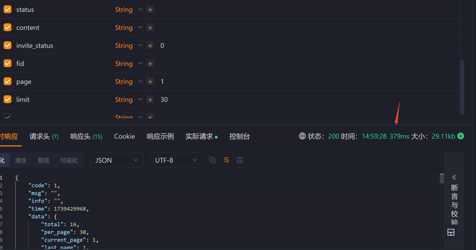Click the status code 200
Screen dimensions: 476x250
(x=334, y=136)
